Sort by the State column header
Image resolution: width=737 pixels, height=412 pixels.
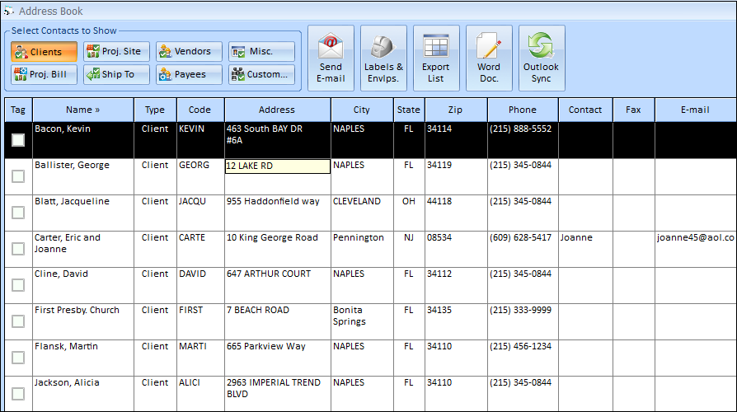pos(408,110)
